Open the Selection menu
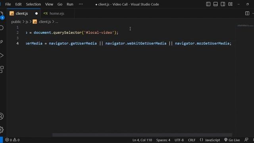 click(x=33, y=4)
